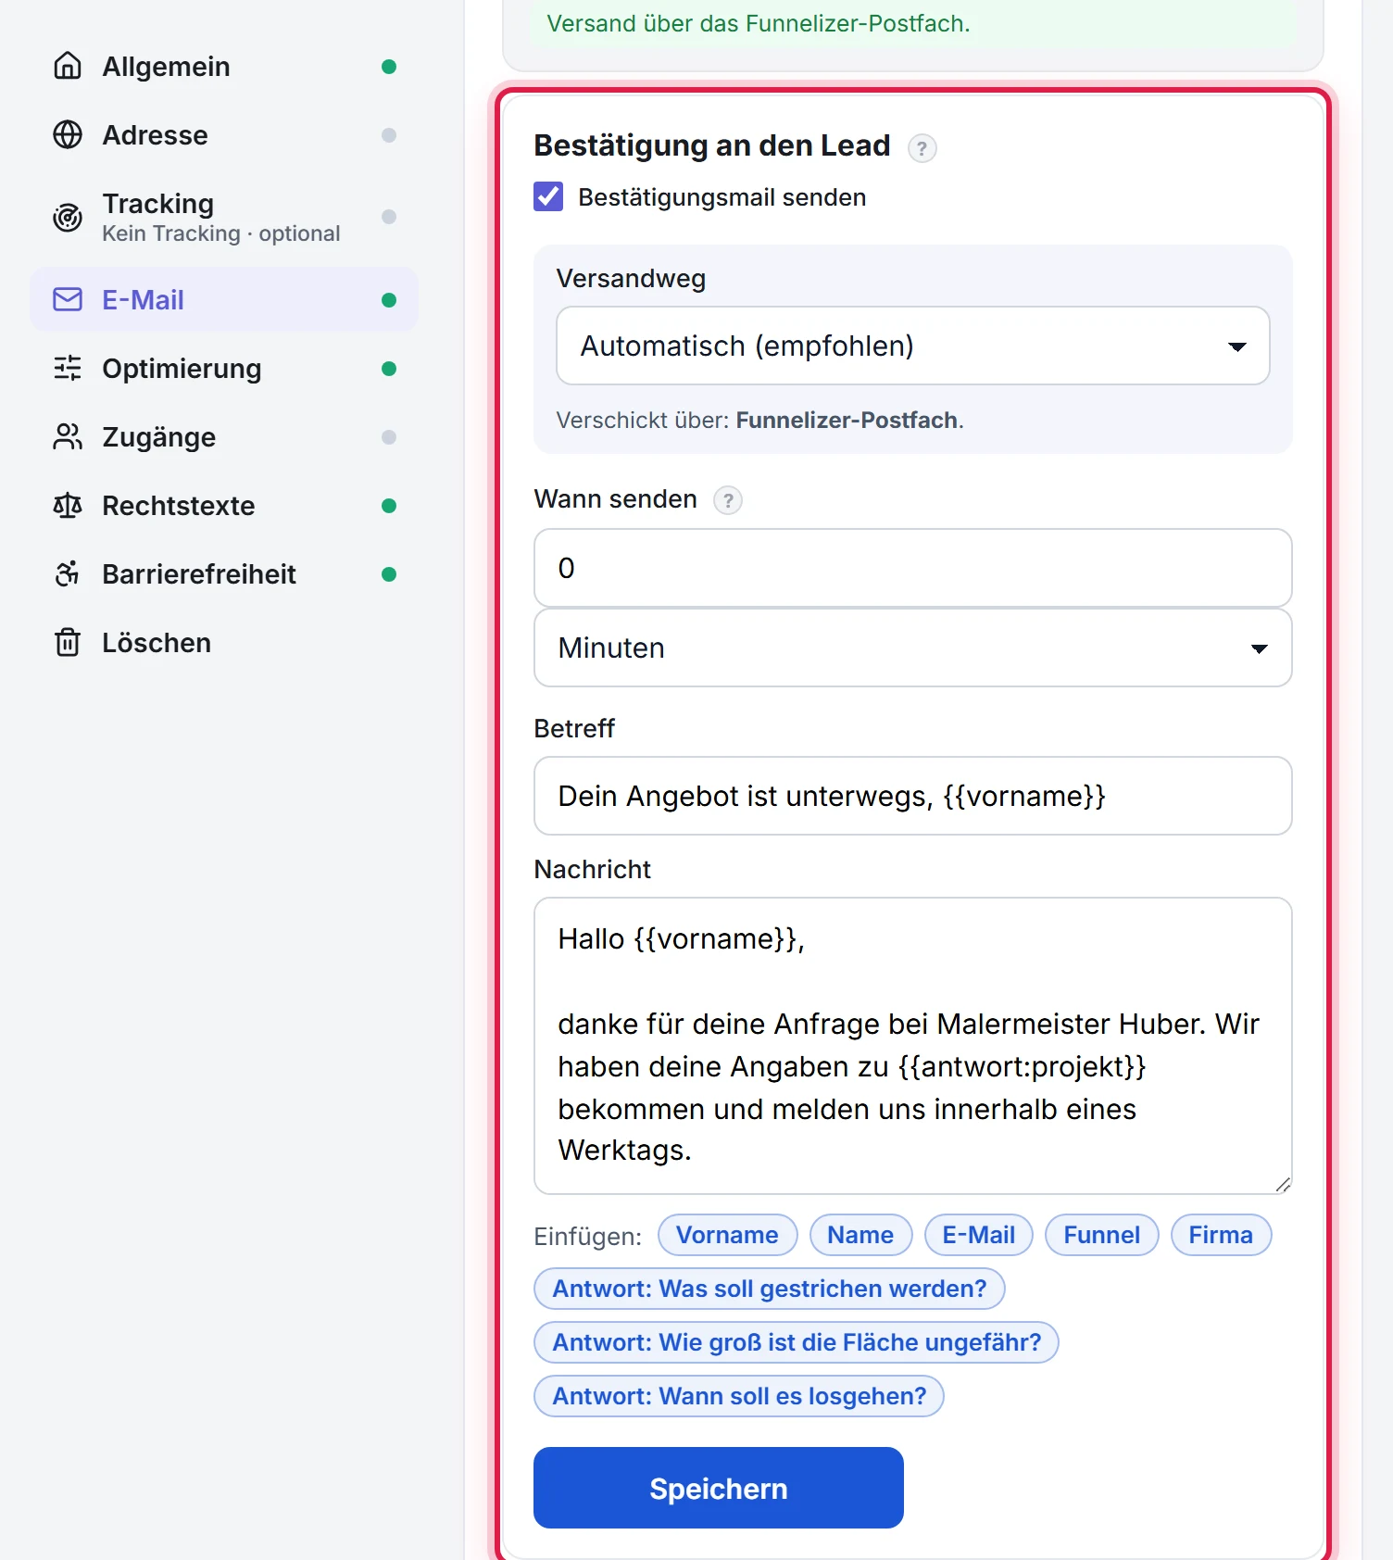Click the Speichern button

point(718,1488)
